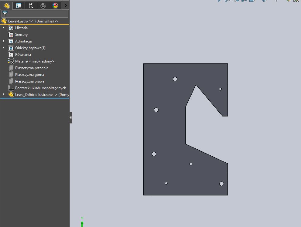Expand Obiekty bryłowe(1) folder
The width and height of the screenshot is (301, 227).
click(4, 48)
